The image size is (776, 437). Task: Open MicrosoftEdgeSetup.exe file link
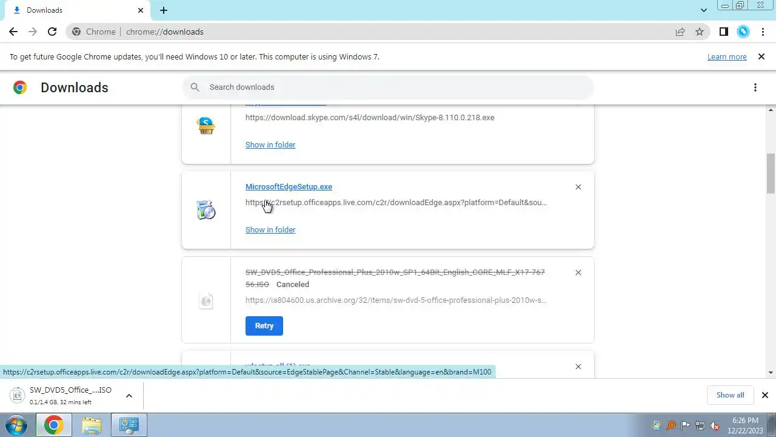pyautogui.click(x=289, y=187)
